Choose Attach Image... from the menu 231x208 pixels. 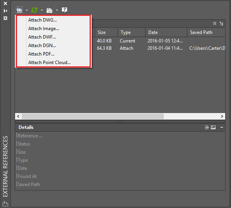pyautogui.click(x=53, y=29)
